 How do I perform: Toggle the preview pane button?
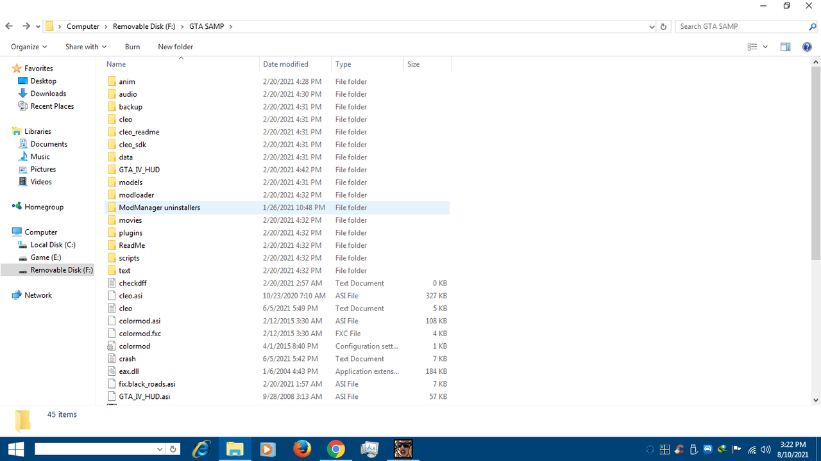(x=785, y=47)
